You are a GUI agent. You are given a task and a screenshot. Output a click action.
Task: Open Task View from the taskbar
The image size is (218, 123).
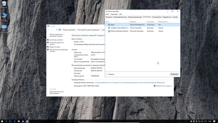[10, 121]
